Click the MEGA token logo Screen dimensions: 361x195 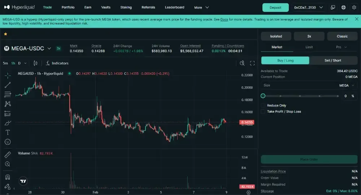click(x=6, y=49)
